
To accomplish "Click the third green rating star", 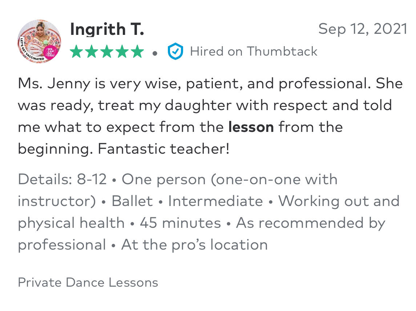I will 107,52.
